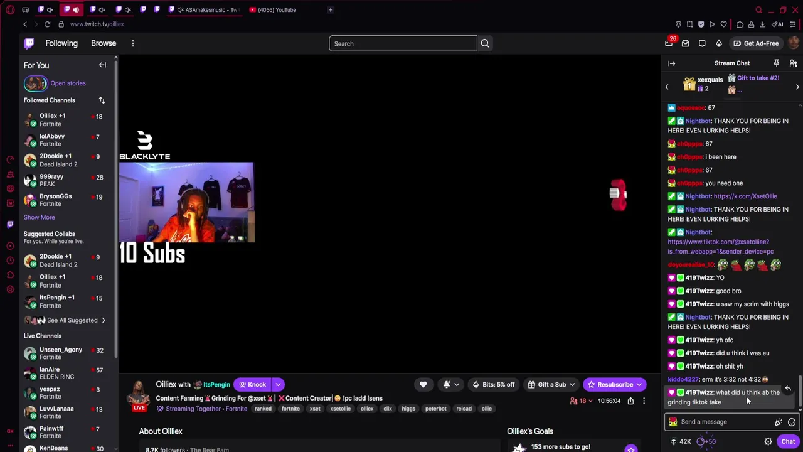
Task: Open Prime loot with the 26 badge
Action: [x=669, y=43]
